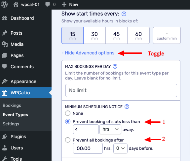Click the comments bubble icon in admin bar
The height and width of the screenshot is (161, 190).
[x=47, y=5]
